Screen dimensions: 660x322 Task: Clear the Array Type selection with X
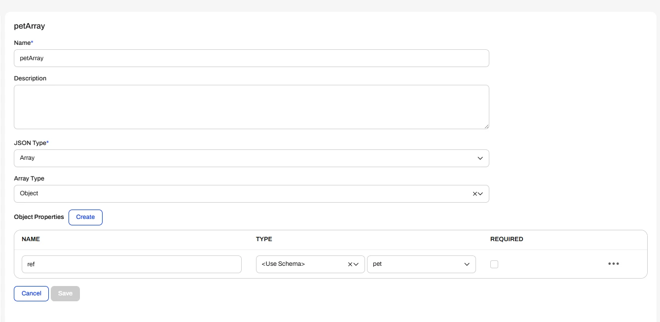click(475, 194)
